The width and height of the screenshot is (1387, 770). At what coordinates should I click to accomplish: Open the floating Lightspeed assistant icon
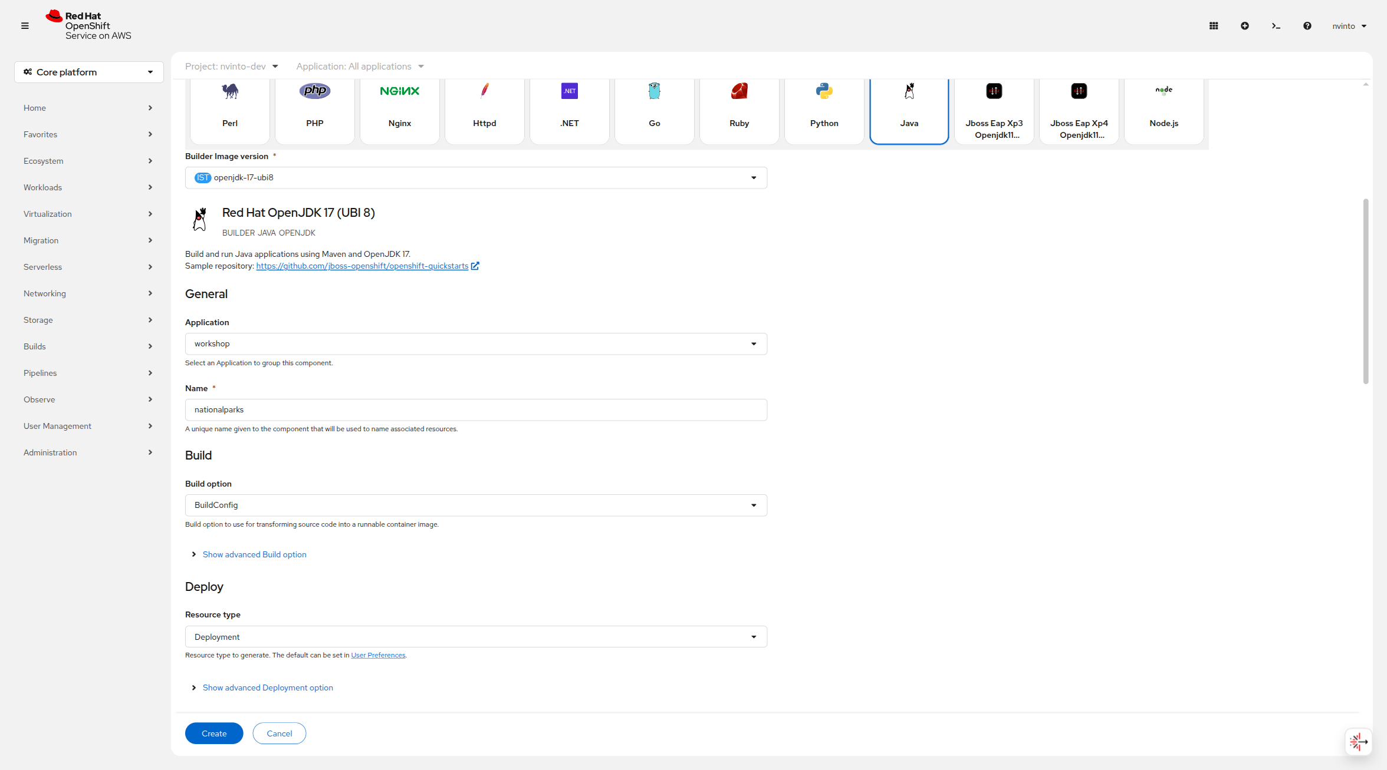pyautogui.click(x=1358, y=742)
